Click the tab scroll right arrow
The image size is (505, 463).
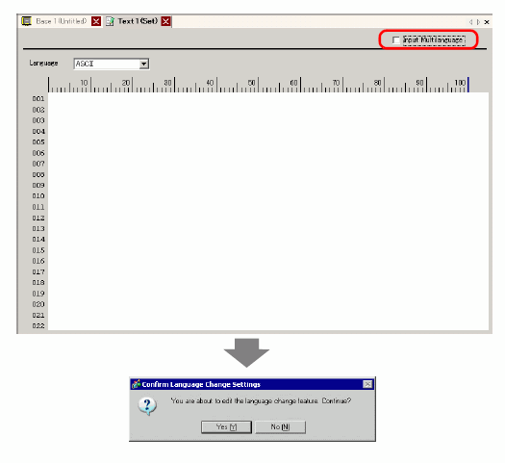tap(478, 22)
